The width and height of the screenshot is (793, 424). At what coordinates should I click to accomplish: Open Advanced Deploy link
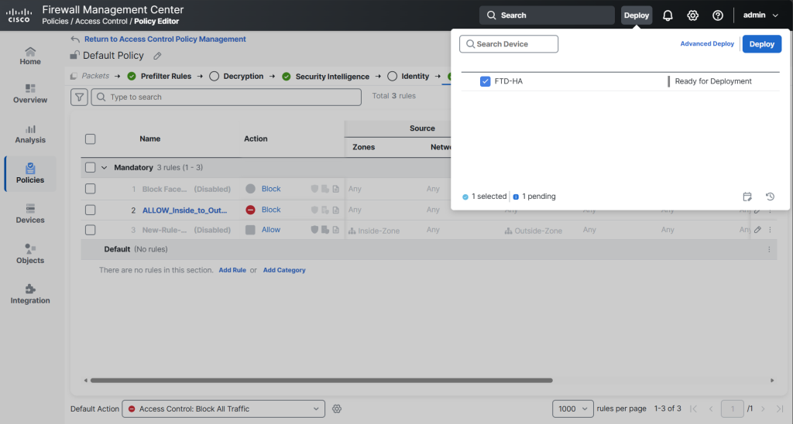pyautogui.click(x=707, y=44)
